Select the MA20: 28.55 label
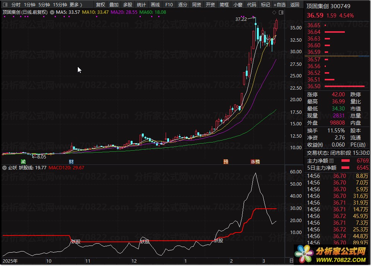 [124, 12]
